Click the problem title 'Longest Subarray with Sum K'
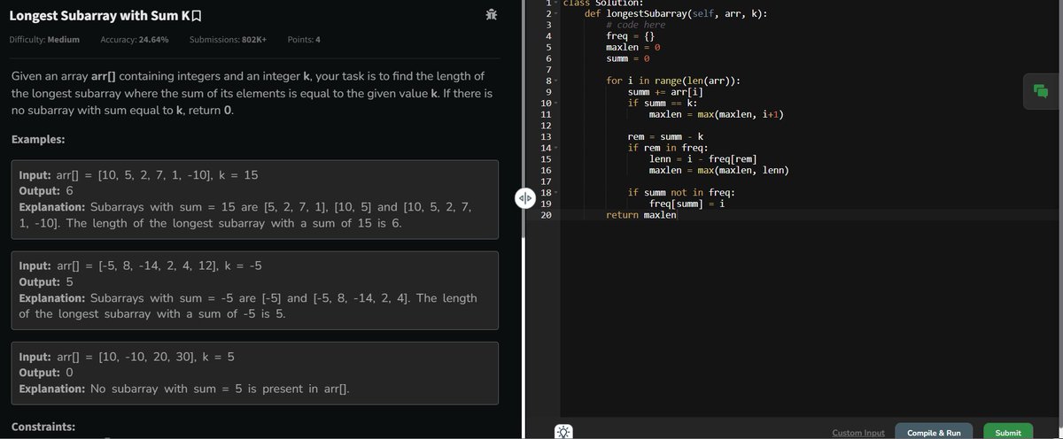This screenshot has width=1063, height=439. [100, 14]
